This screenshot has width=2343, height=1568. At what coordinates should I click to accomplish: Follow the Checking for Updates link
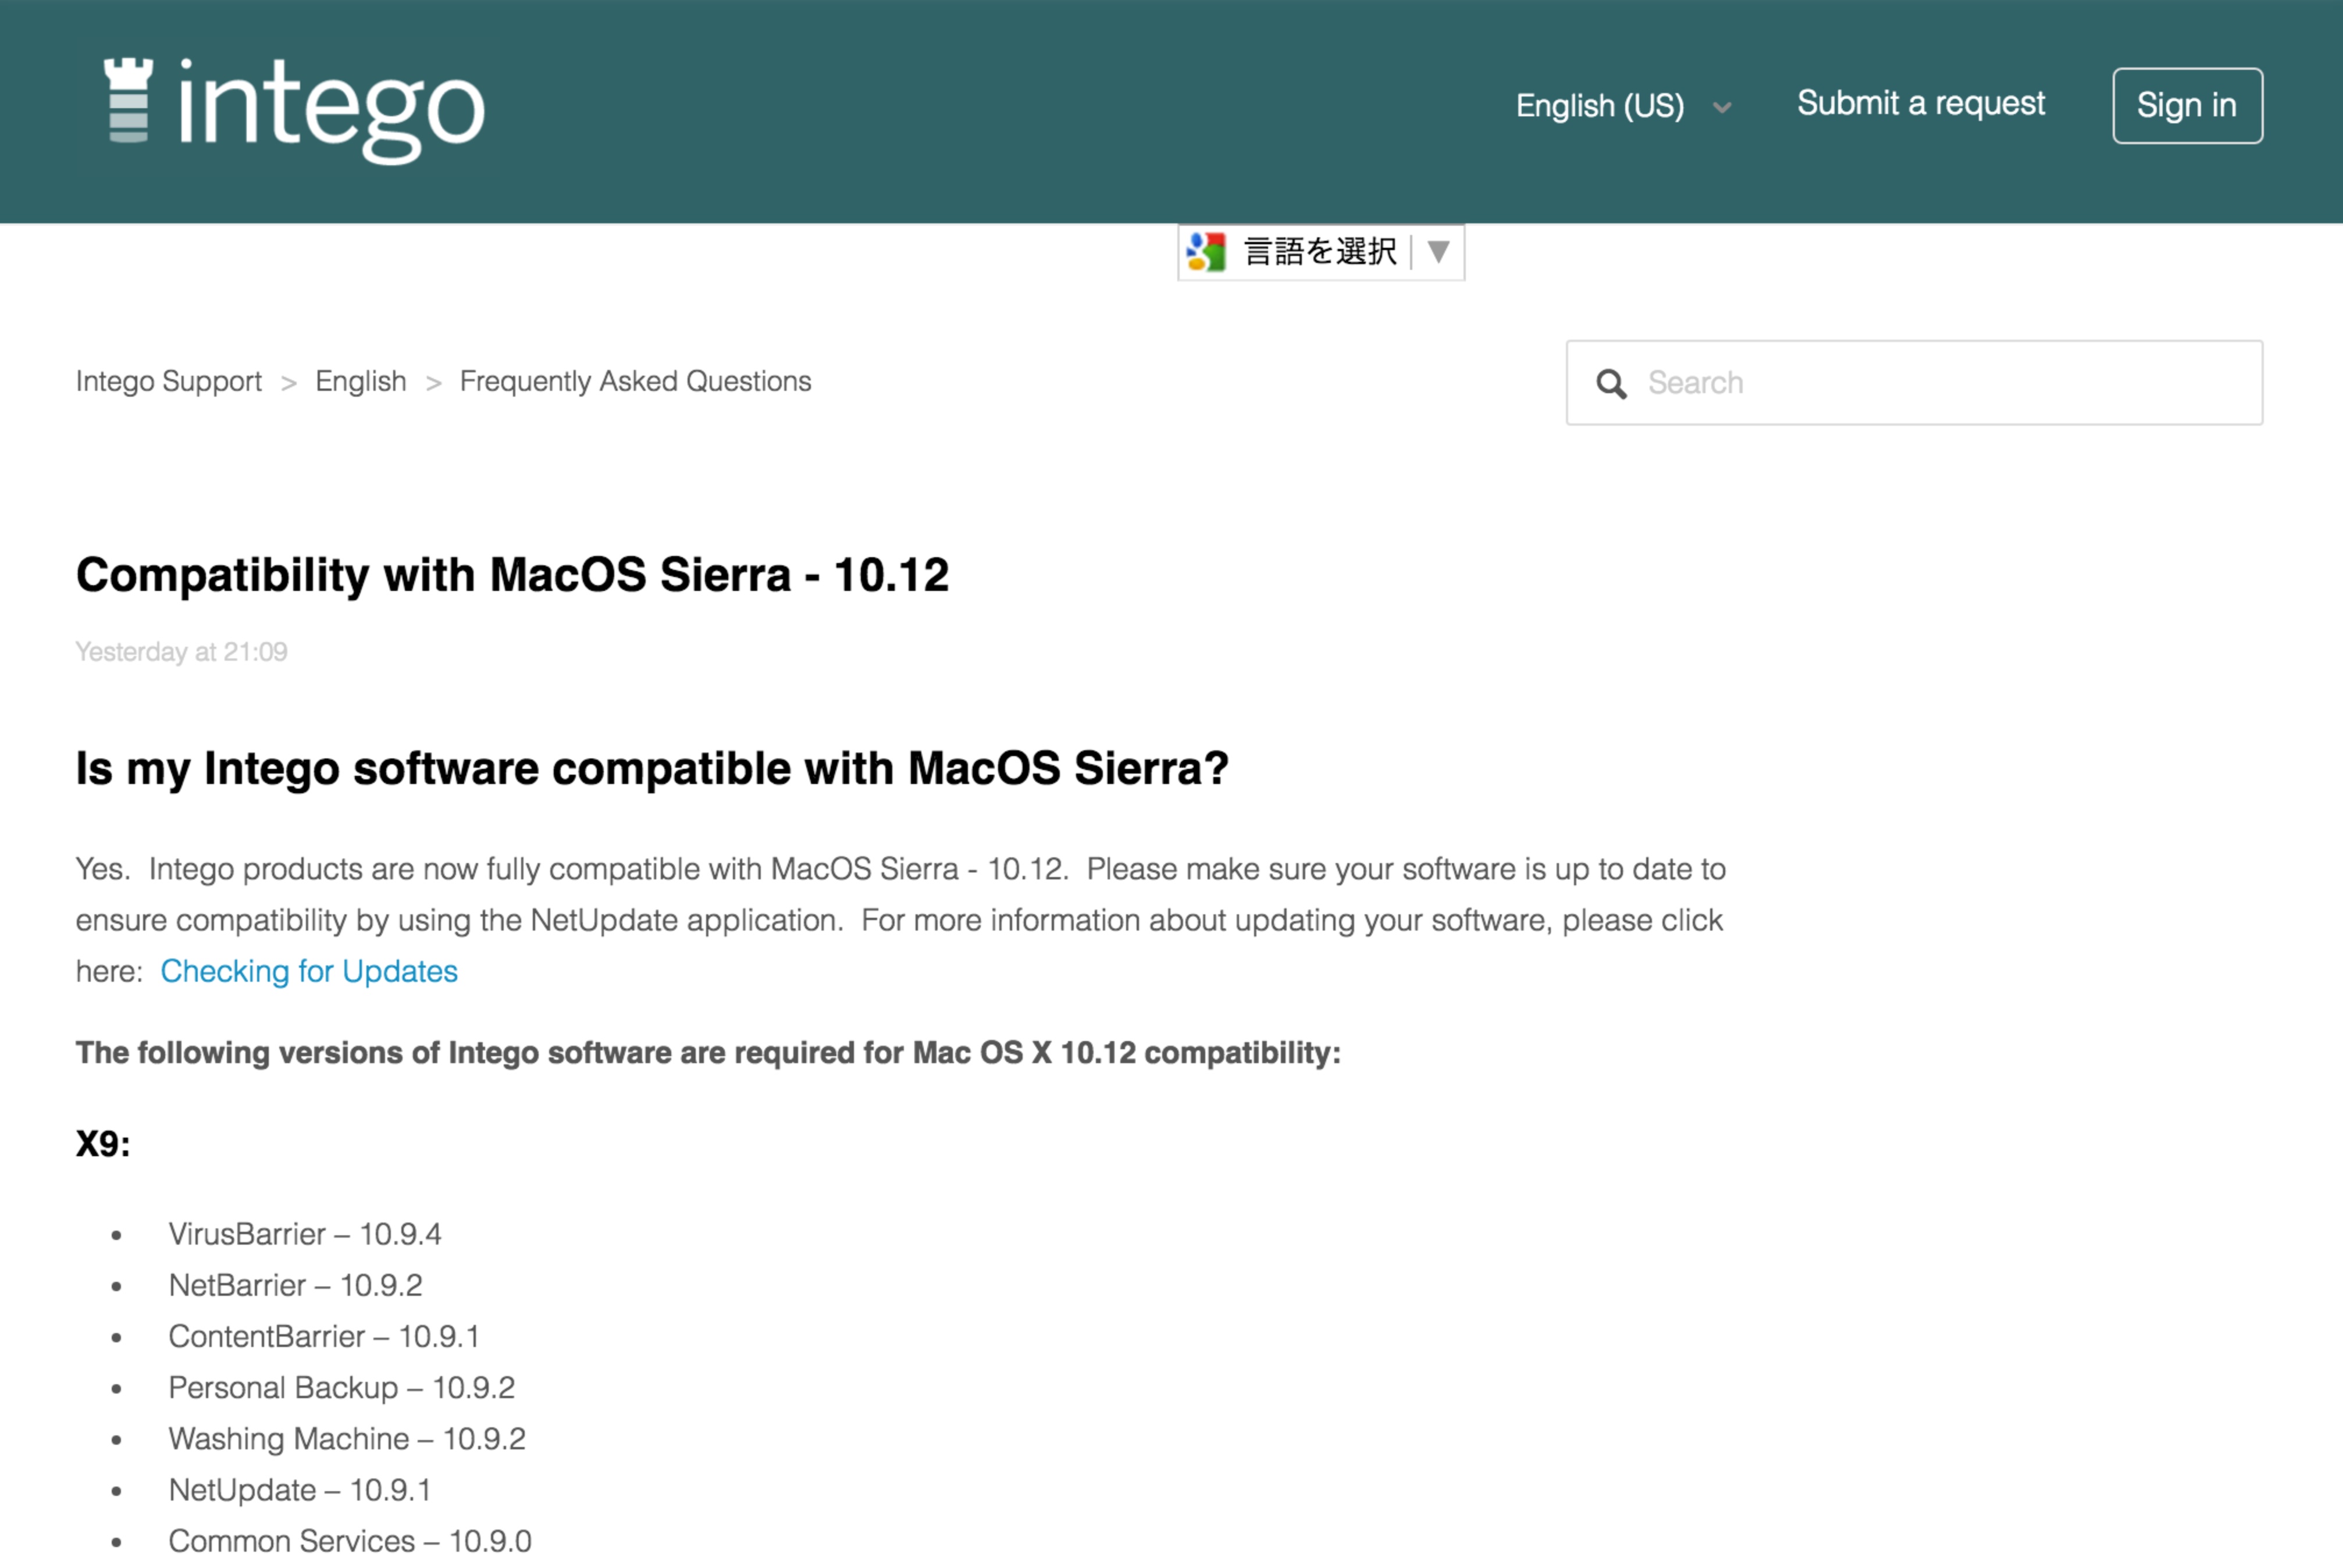coord(309,971)
